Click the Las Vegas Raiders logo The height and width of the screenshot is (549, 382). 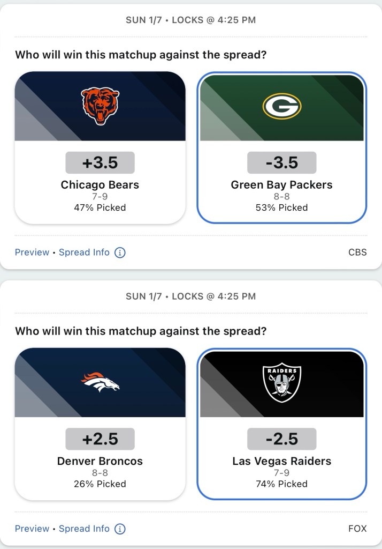pyautogui.click(x=282, y=383)
